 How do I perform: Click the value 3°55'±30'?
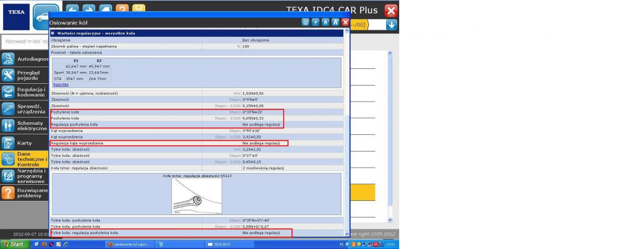point(252,131)
